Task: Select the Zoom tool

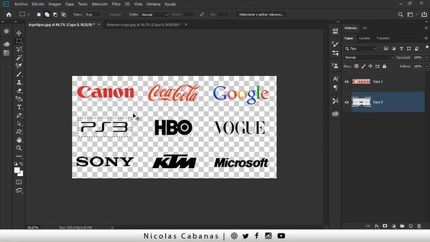Action: click(x=19, y=148)
